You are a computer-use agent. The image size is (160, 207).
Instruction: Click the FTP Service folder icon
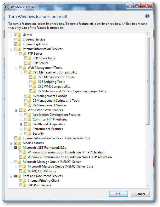click(x=29, y=63)
